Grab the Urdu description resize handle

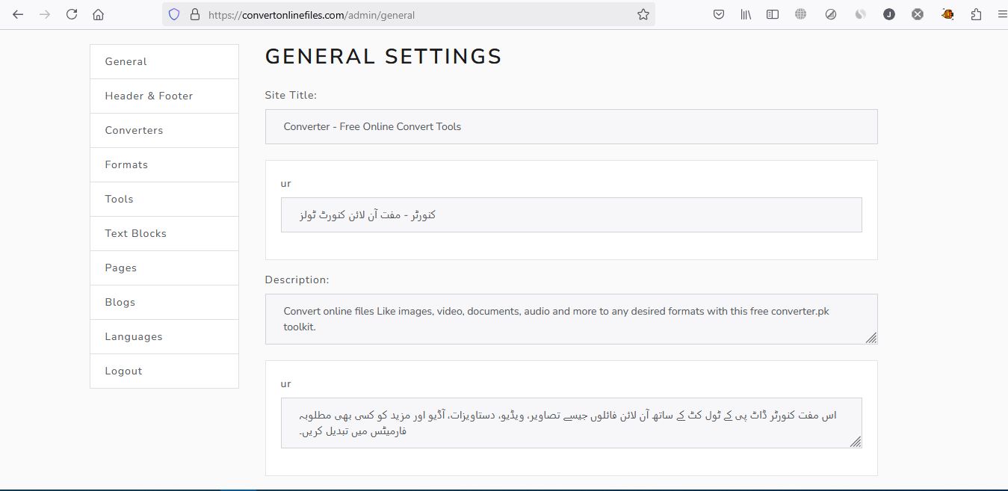[x=856, y=442]
